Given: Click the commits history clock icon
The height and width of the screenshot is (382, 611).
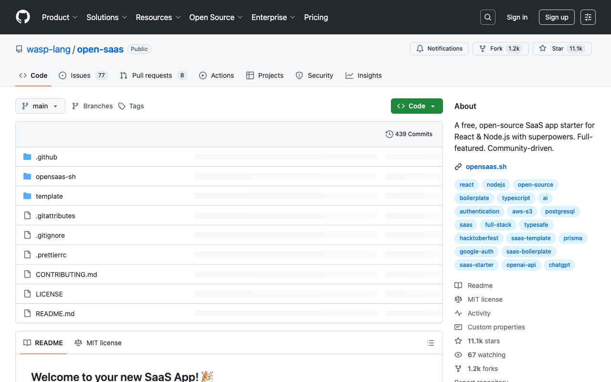Looking at the screenshot, I should tap(390, 134).
